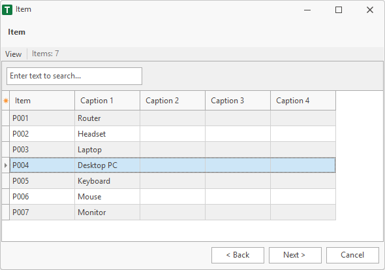Select the P003 item cell

point(42,150)
